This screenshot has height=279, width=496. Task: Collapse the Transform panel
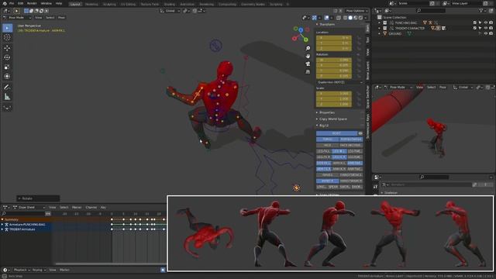click(327, 24)
